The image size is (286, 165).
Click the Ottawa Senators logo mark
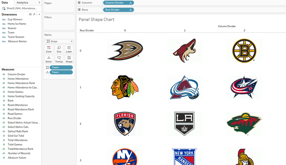244,157
